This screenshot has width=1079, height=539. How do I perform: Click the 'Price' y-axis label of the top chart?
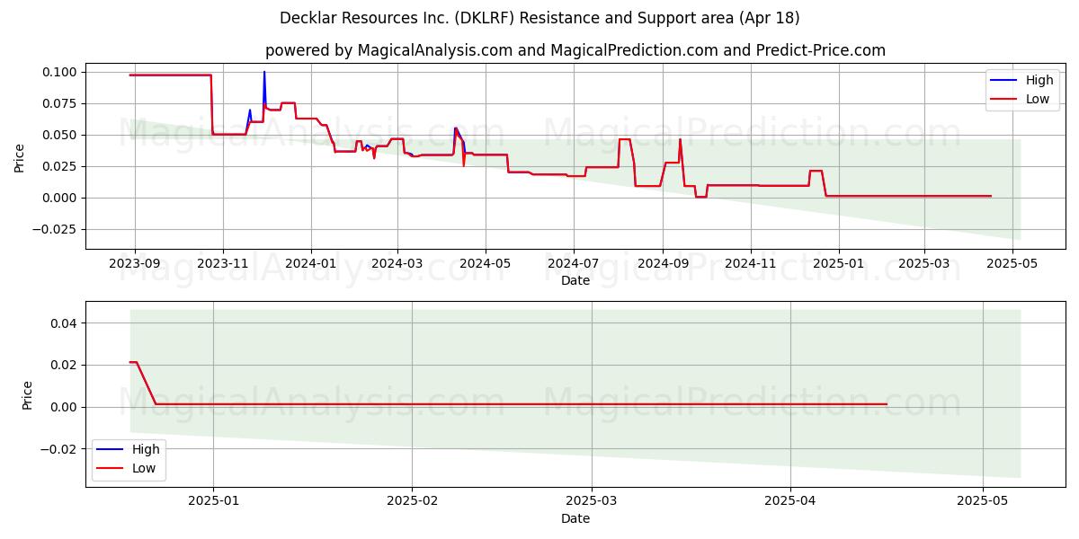click(x=20, y=156)
